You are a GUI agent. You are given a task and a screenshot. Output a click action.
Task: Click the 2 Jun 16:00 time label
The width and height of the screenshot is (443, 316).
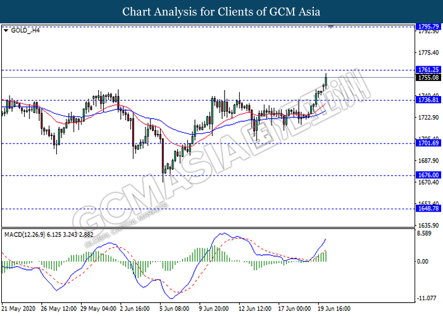(135, 308)
